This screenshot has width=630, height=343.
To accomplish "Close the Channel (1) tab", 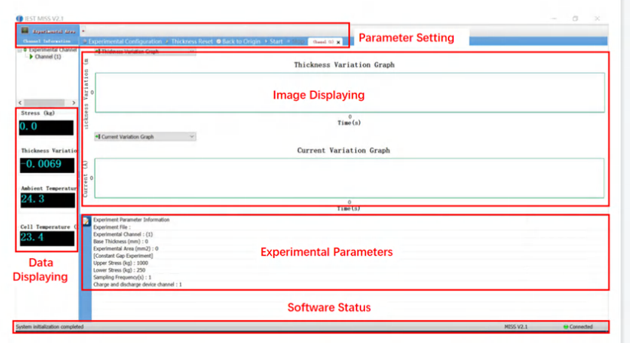I will point(338,41).
